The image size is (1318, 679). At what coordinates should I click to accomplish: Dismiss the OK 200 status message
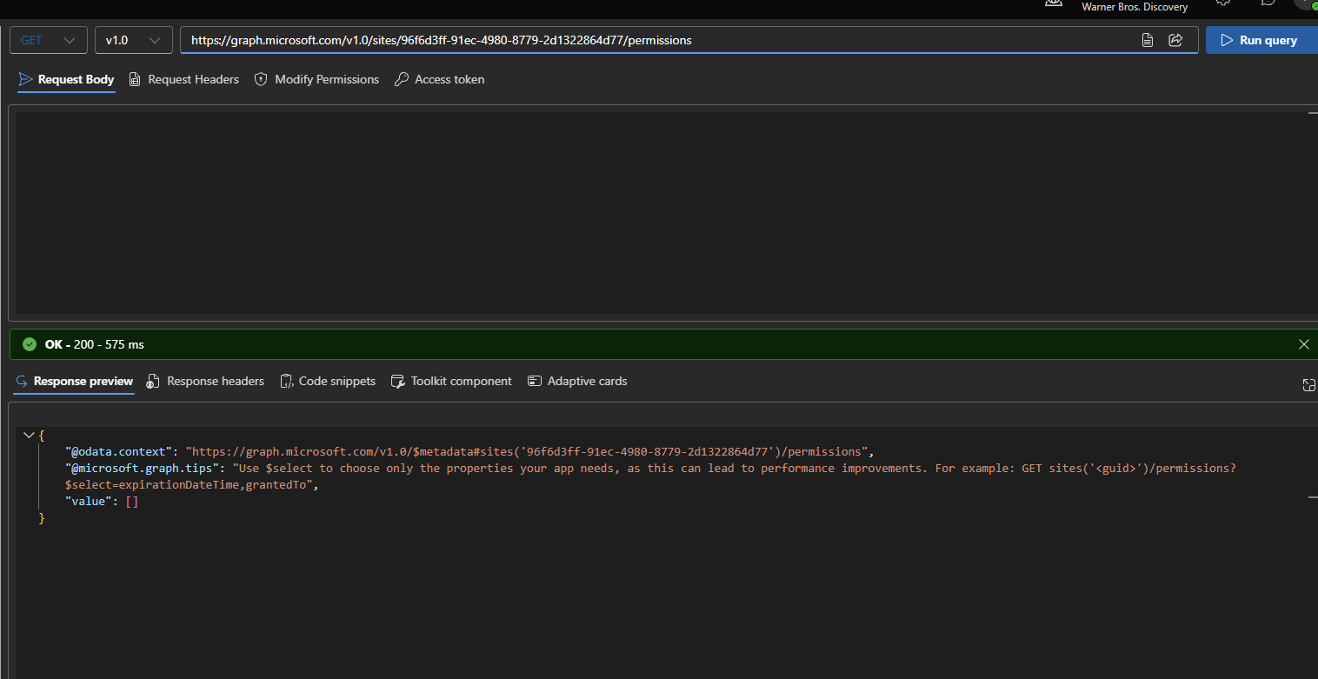click(x=1303, y=344)
